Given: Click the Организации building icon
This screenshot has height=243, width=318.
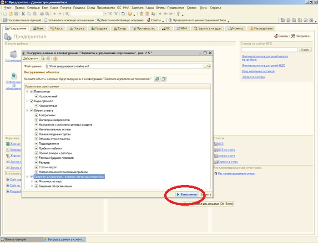Looking at the screenshot, I should point(13,54).
